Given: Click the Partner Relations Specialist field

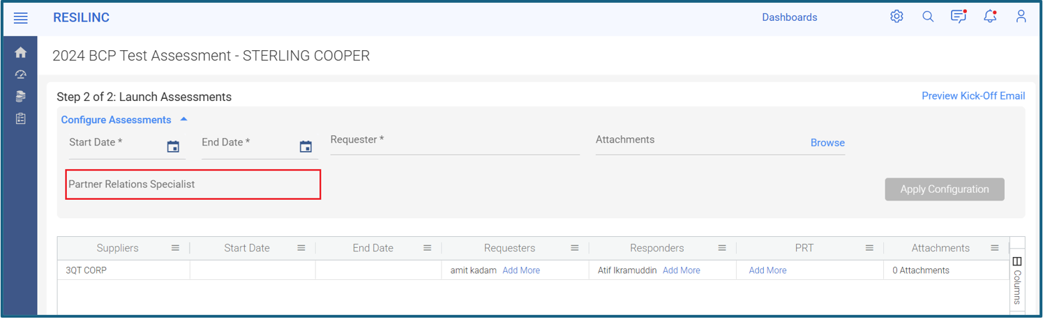Looking at the screenshot, I should pyautogui.click(x=193, y=185).
